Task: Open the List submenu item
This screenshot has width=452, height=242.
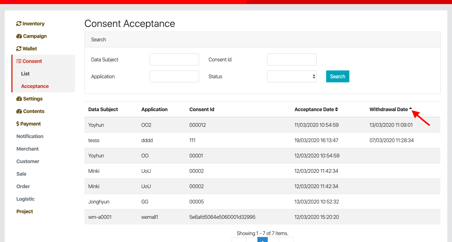Action: tap(25, 74)
